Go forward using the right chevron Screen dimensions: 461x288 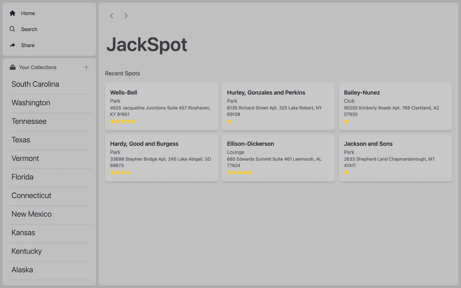click(x=126, y=16)
